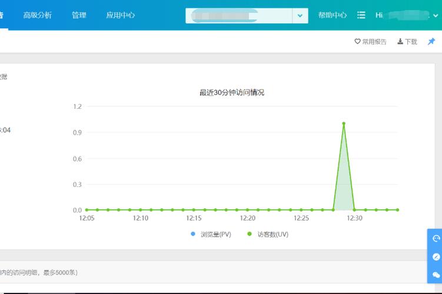The image size is (442, 294).
Task: Select the first data point at 12:05
Action: point(87,210)
